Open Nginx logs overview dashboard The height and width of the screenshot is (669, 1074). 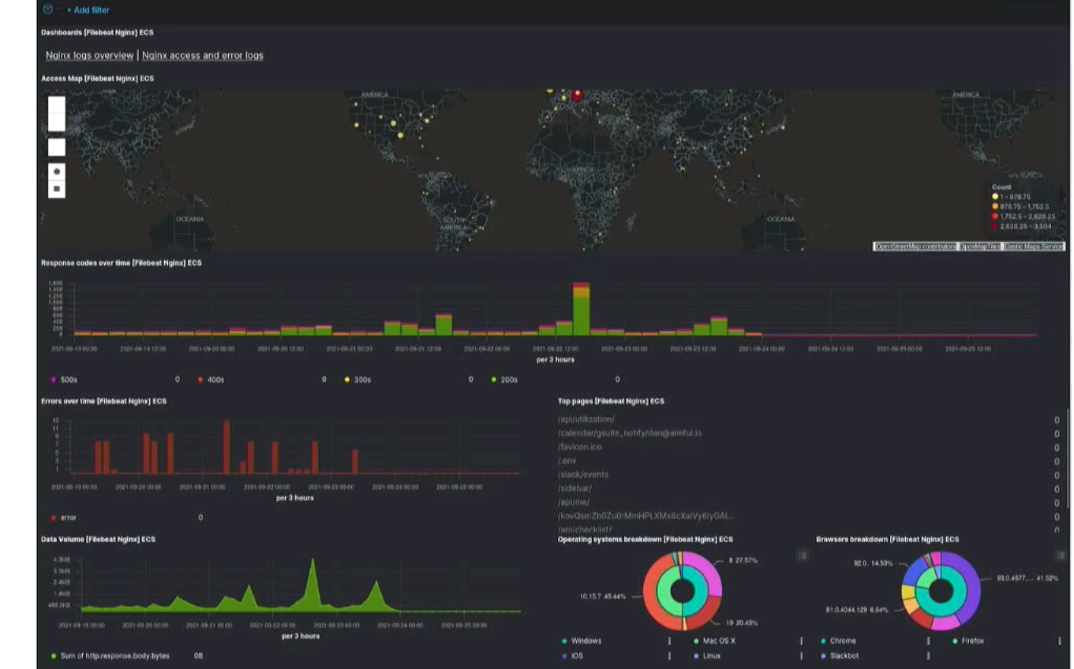click(89, 55)
